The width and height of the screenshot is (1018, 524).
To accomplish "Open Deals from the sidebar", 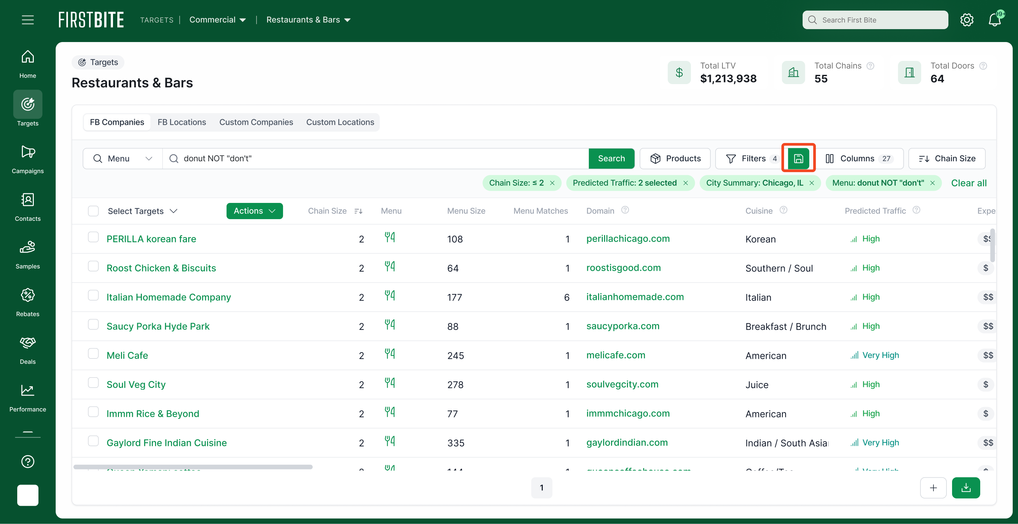I will pos(28,350).
